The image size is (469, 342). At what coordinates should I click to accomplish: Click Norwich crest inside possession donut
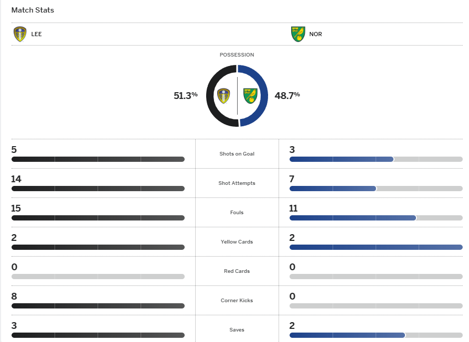(x=250, y=96)
